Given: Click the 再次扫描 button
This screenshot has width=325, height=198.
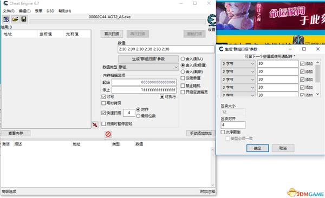Looking at the screenshot, I should pos(138,34).
